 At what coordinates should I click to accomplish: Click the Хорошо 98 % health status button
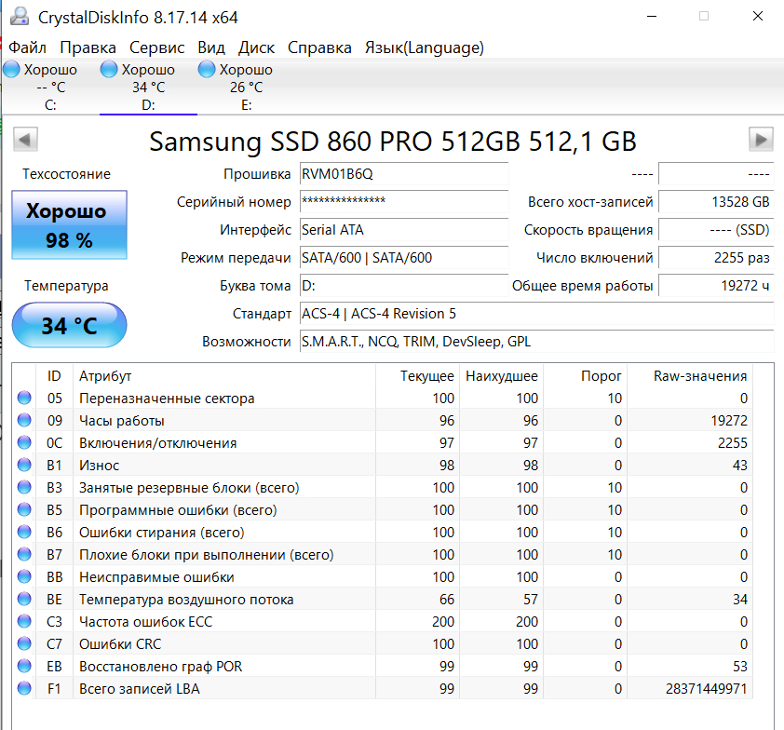pos(69,224)
